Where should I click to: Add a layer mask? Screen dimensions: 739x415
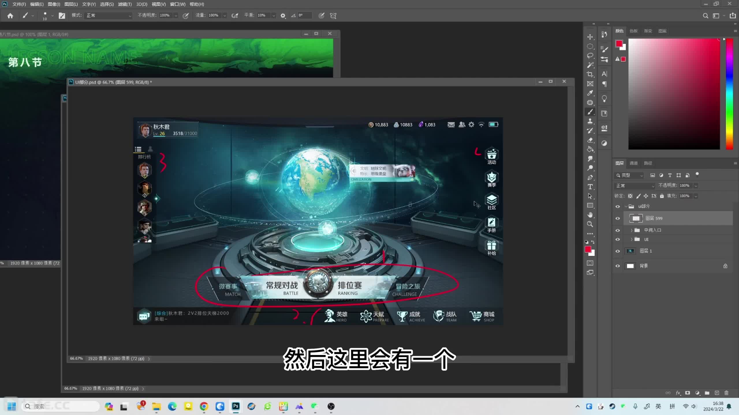688,393
